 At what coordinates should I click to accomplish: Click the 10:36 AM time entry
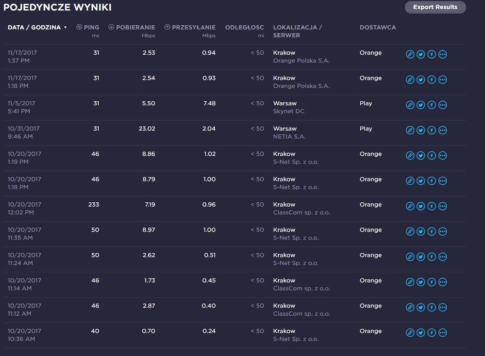tap(21, 339)
